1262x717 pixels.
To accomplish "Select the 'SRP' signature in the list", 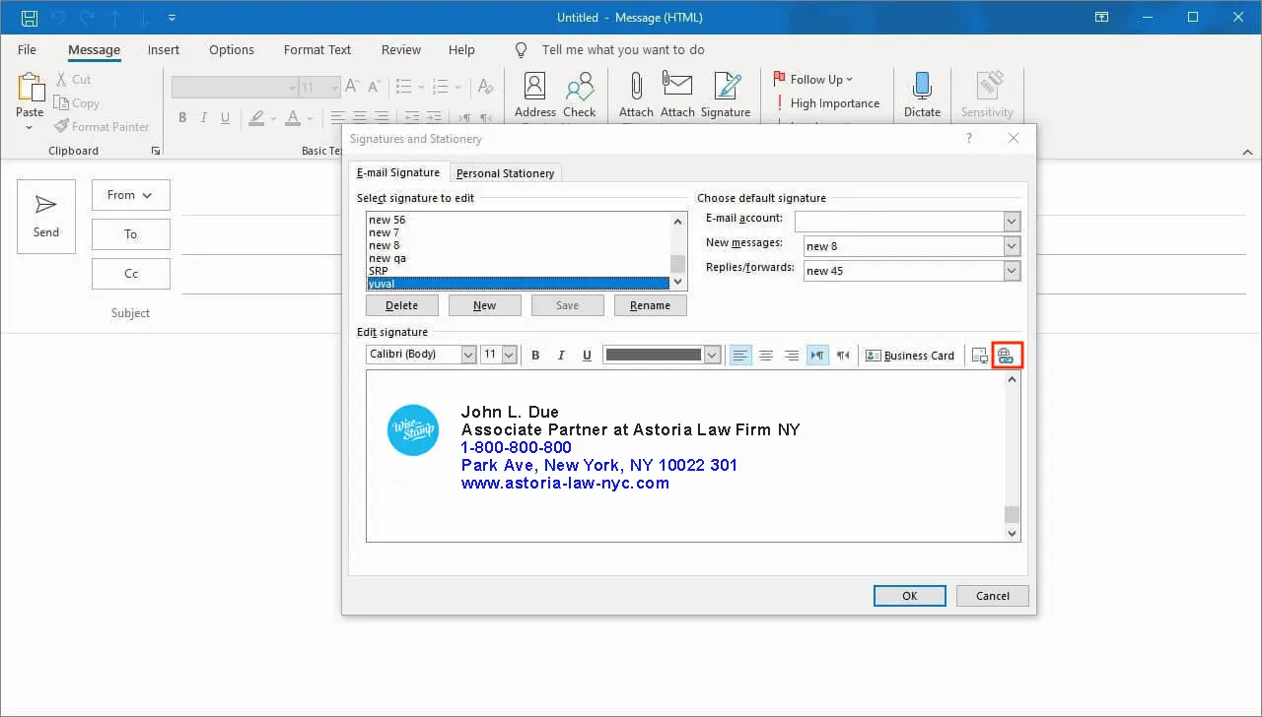I will (x=518, y=271).
